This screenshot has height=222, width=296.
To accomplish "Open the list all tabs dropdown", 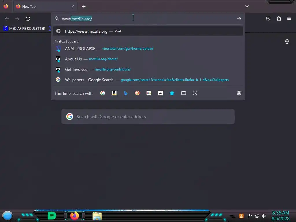I will pos(247,6).
